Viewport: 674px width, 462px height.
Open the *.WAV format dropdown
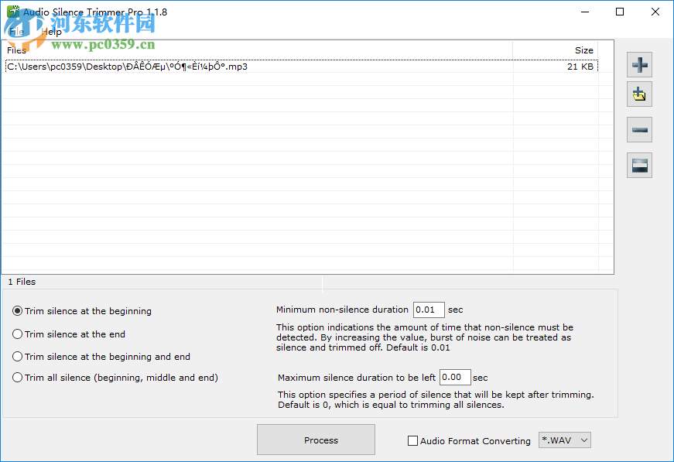(564, 440)
